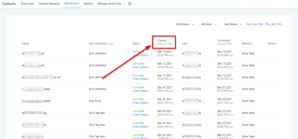
Task: Expand the All Actions dropdown
Action: click(185, 24)
